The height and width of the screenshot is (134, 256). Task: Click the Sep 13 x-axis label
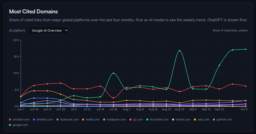(206, 109)
